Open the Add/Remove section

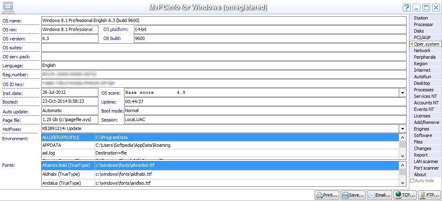coord(425,122)
